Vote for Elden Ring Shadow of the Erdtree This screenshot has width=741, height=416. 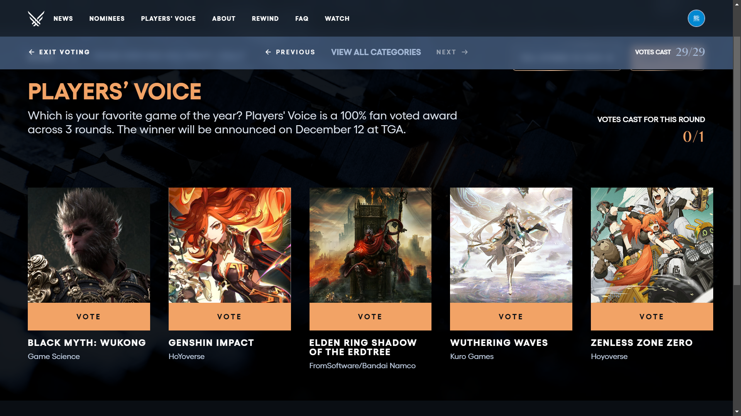click(370, 317)
